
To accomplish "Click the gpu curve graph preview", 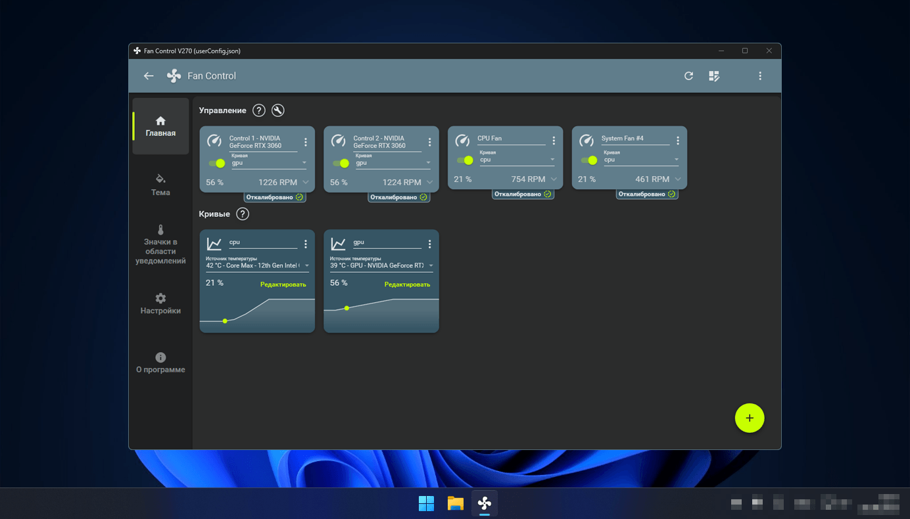I will 381,314.
